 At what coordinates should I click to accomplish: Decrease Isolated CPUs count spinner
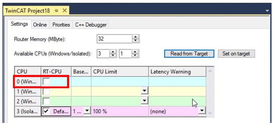(x=135, y=56)
